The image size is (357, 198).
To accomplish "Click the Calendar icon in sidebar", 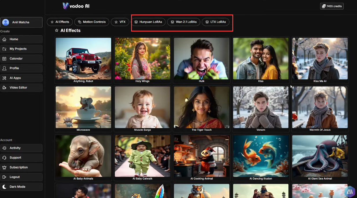I will tap(4, 59).
